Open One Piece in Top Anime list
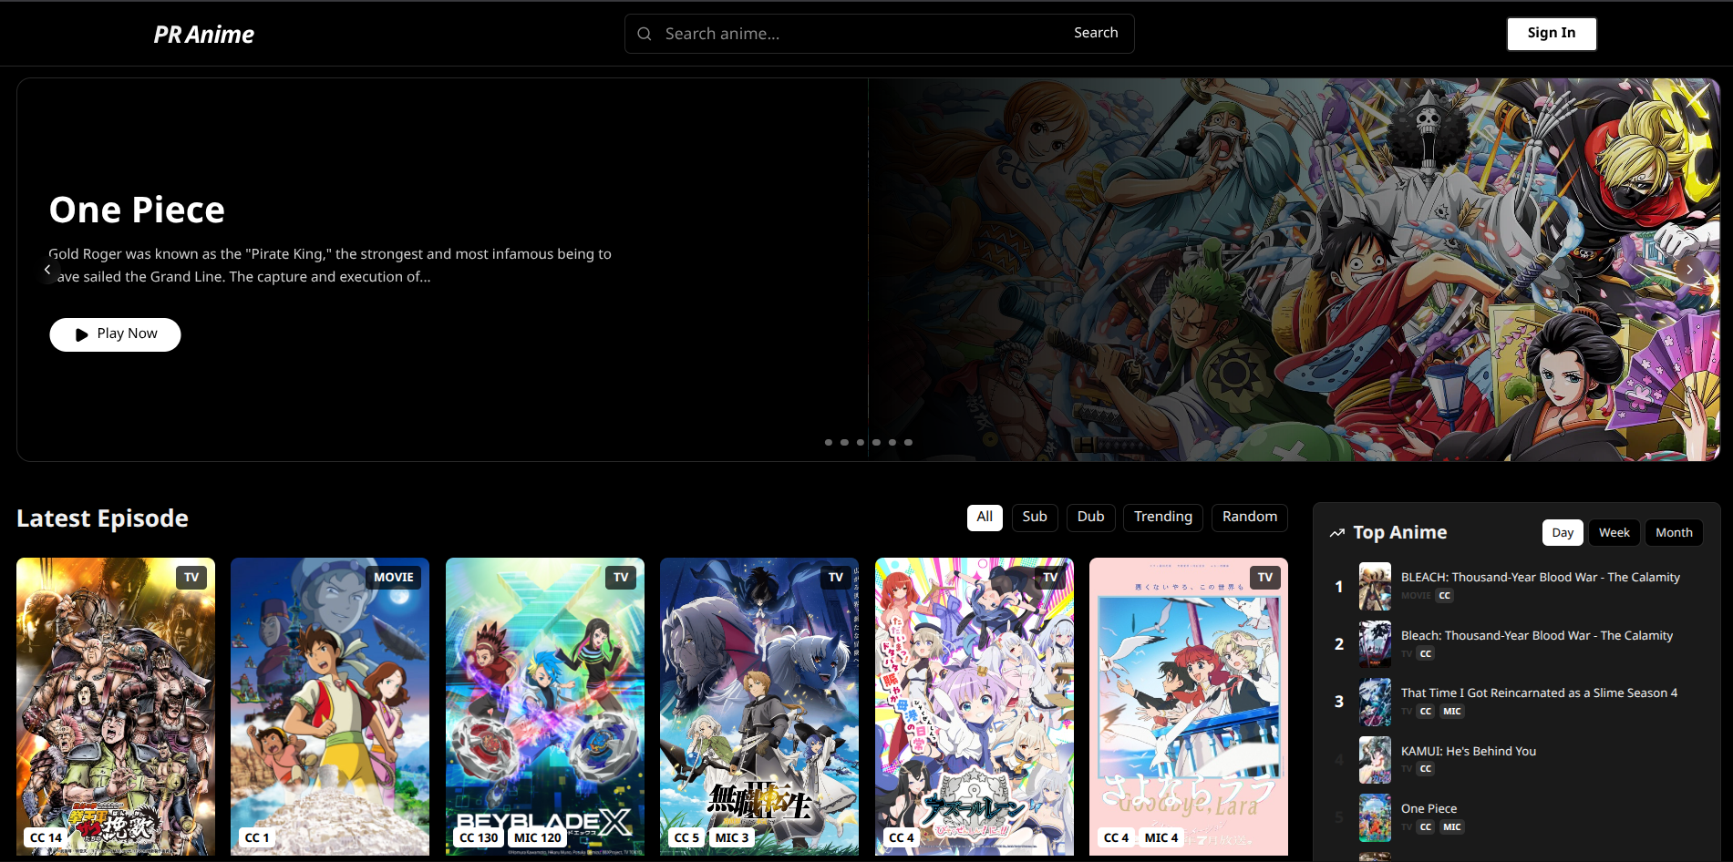Viewport: 1733px width, 862px height. (x=1429, y=808)
